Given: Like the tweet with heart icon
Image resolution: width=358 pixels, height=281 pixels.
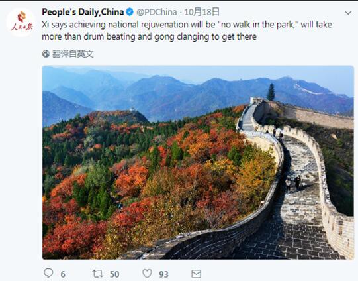Looking at the screenshot, I should [x=147, y=274].
